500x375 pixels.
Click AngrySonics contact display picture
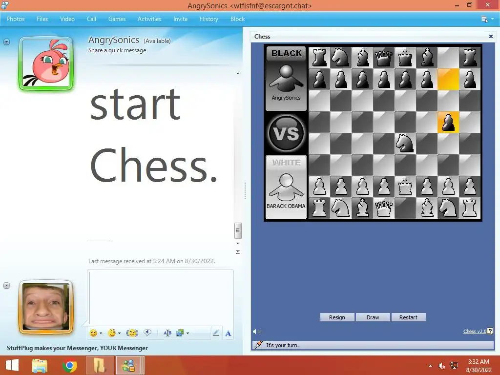pos(46,63)
